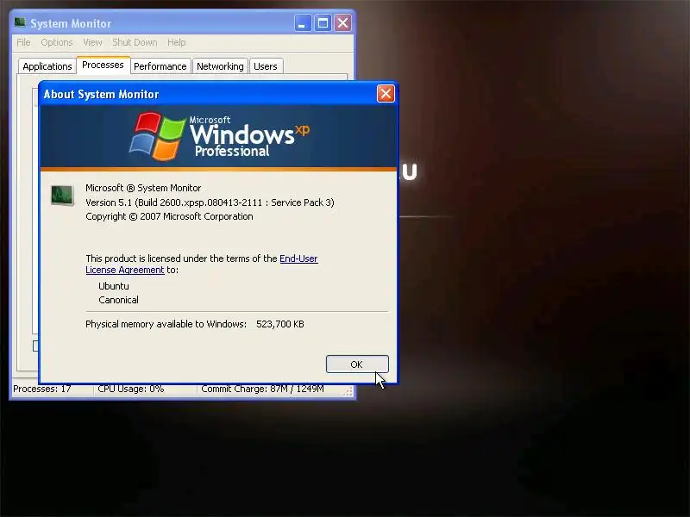Screen dimensions: 690x517
Task: Click the System Monitor title bar icon
Action: pos(20,23)
